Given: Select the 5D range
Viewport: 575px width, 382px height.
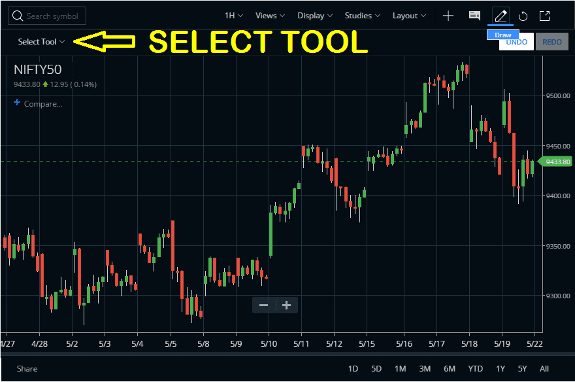Looking at the screenshot, I should 376,369.
